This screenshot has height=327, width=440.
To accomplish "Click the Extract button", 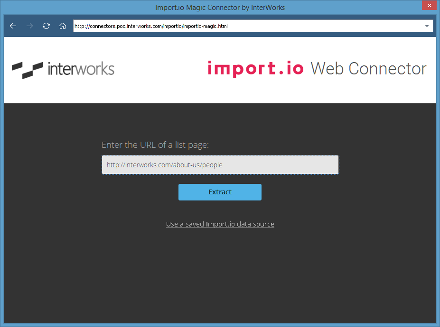I will click(220, 192).
